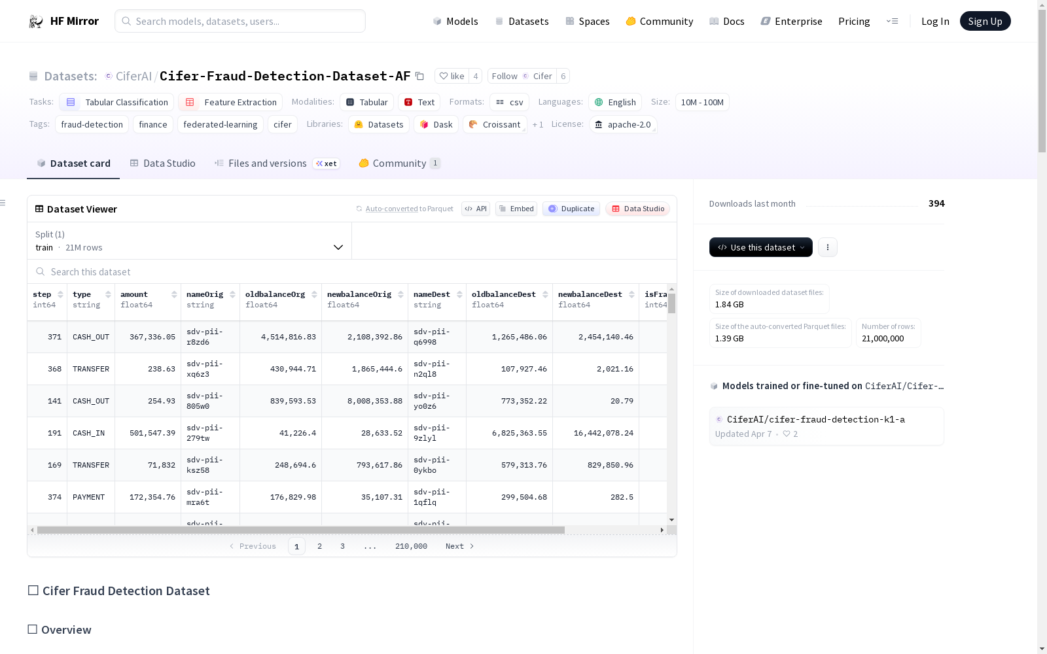1047x654 pixels.
Task: Open Models in the top navigation
Action: [455, 21]
